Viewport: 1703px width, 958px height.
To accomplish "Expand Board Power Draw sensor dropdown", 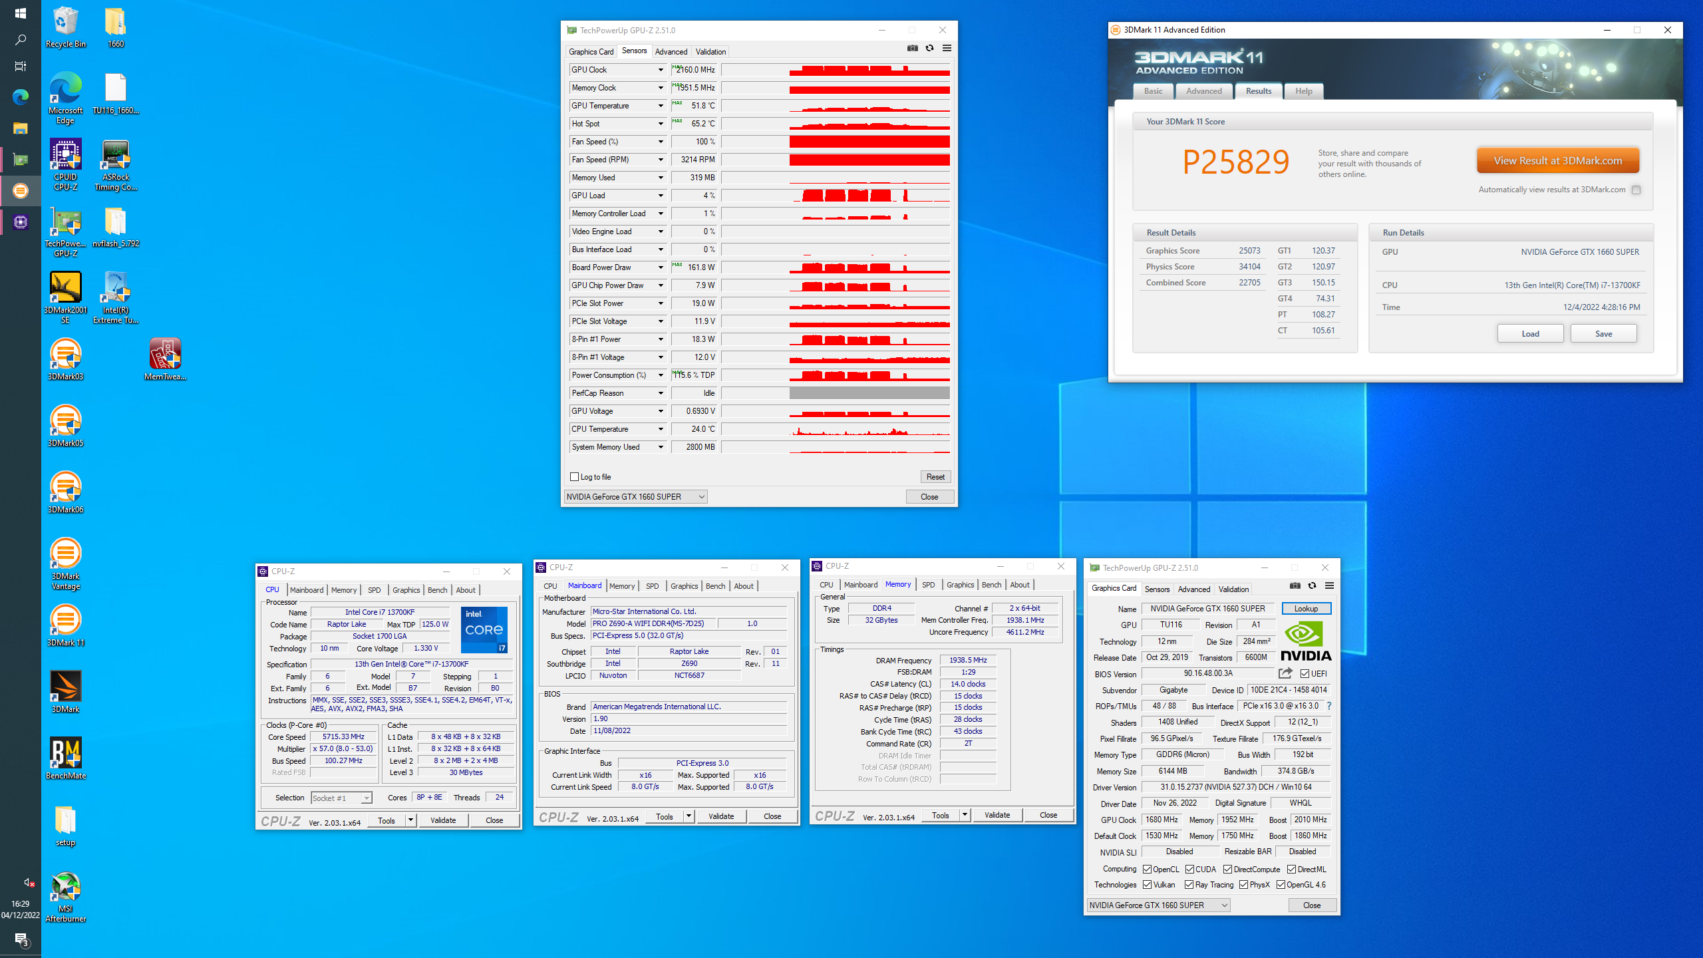I will 661,267.
